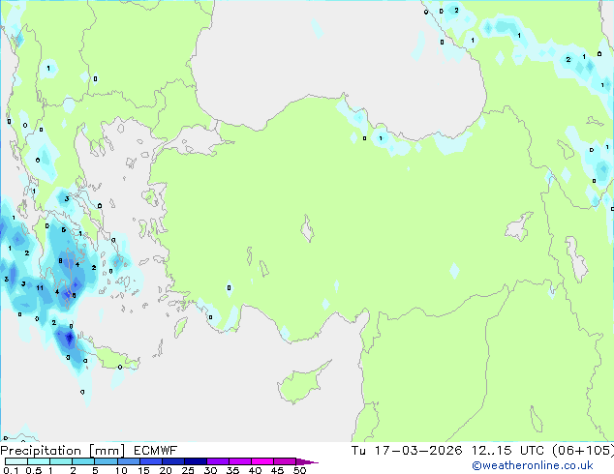Image resolution: width=614 pixels, height=474 pixels.
Task: Click the island of Crete on the map
Action: 113,358
